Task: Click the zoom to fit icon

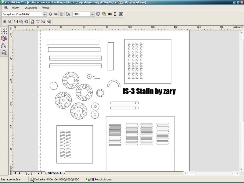Action: (x=26, y=21)
